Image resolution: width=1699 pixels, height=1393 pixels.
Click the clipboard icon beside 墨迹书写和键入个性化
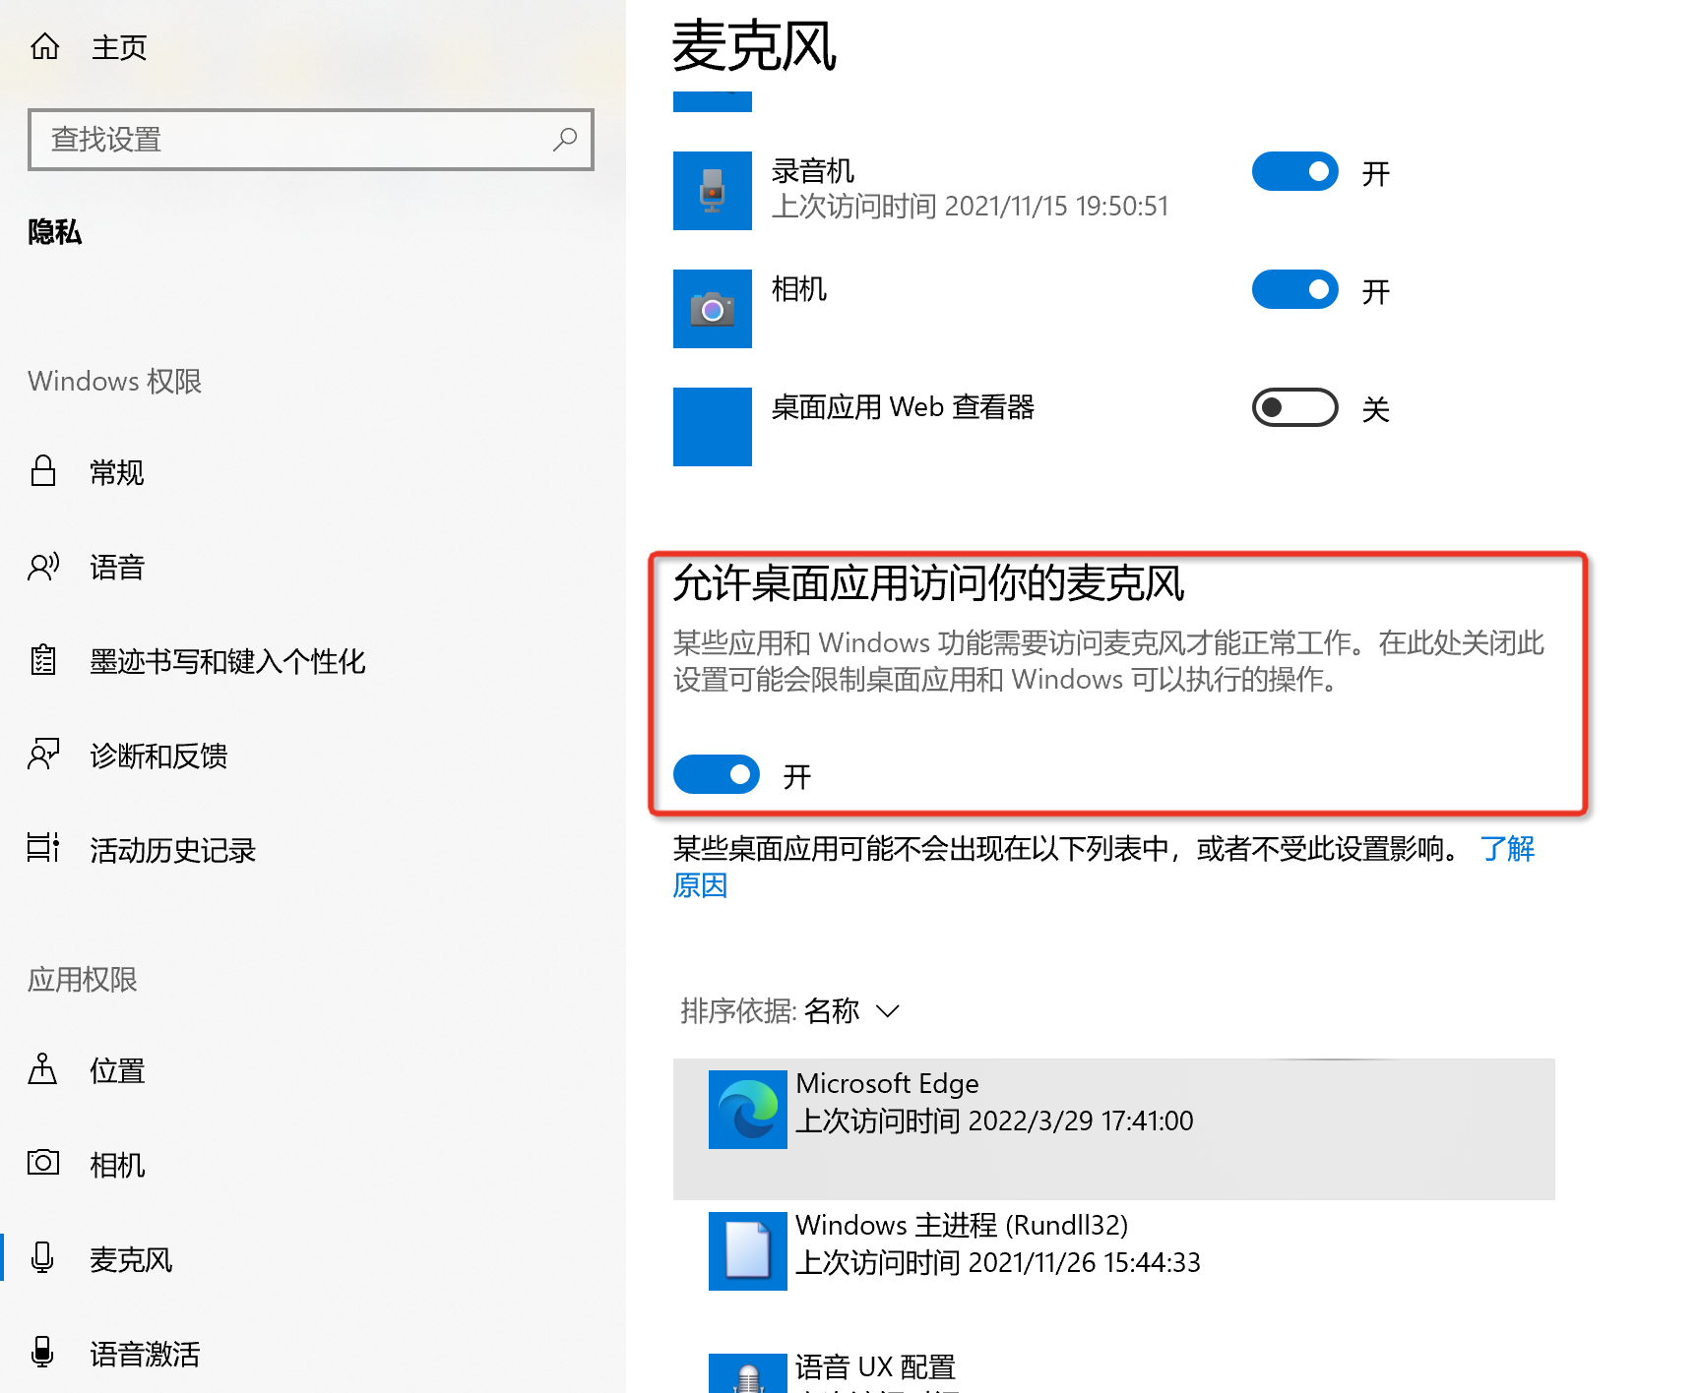click(x=43, y=660)
